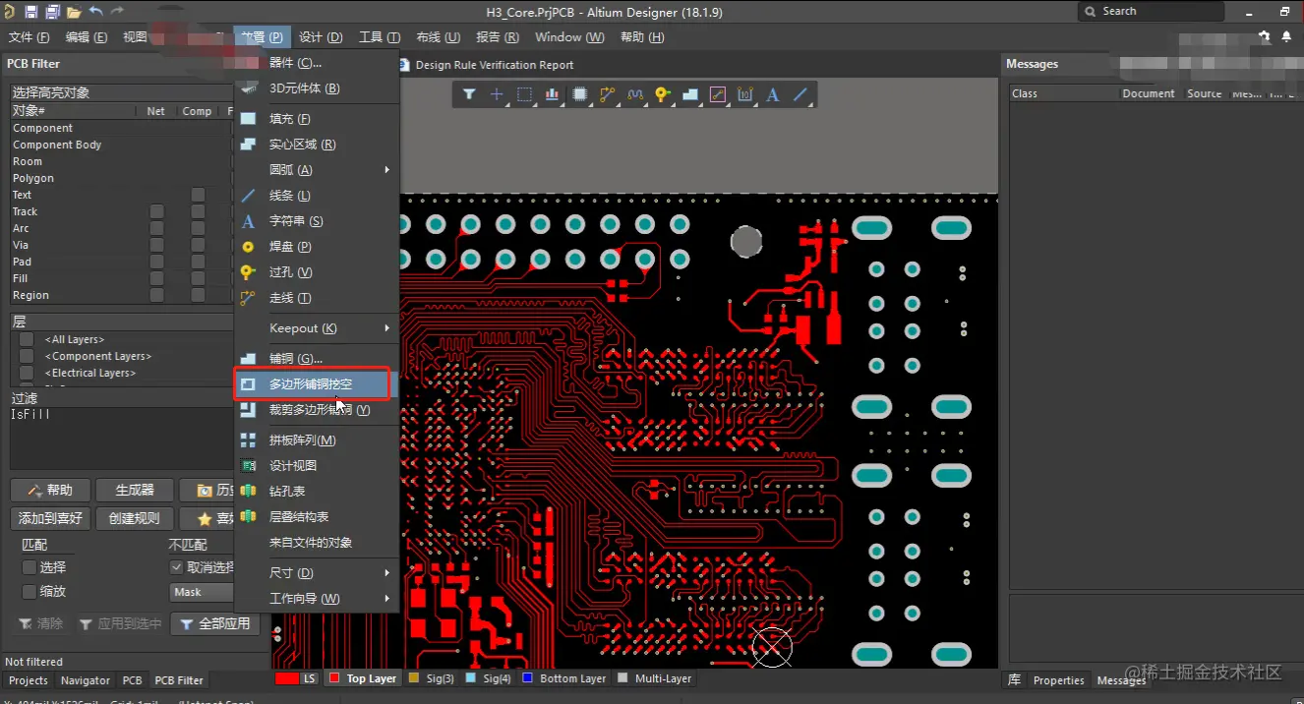
Task: Toggle the Net checkbox for Track
Action: pyautogui.click(x=156, y=211)
